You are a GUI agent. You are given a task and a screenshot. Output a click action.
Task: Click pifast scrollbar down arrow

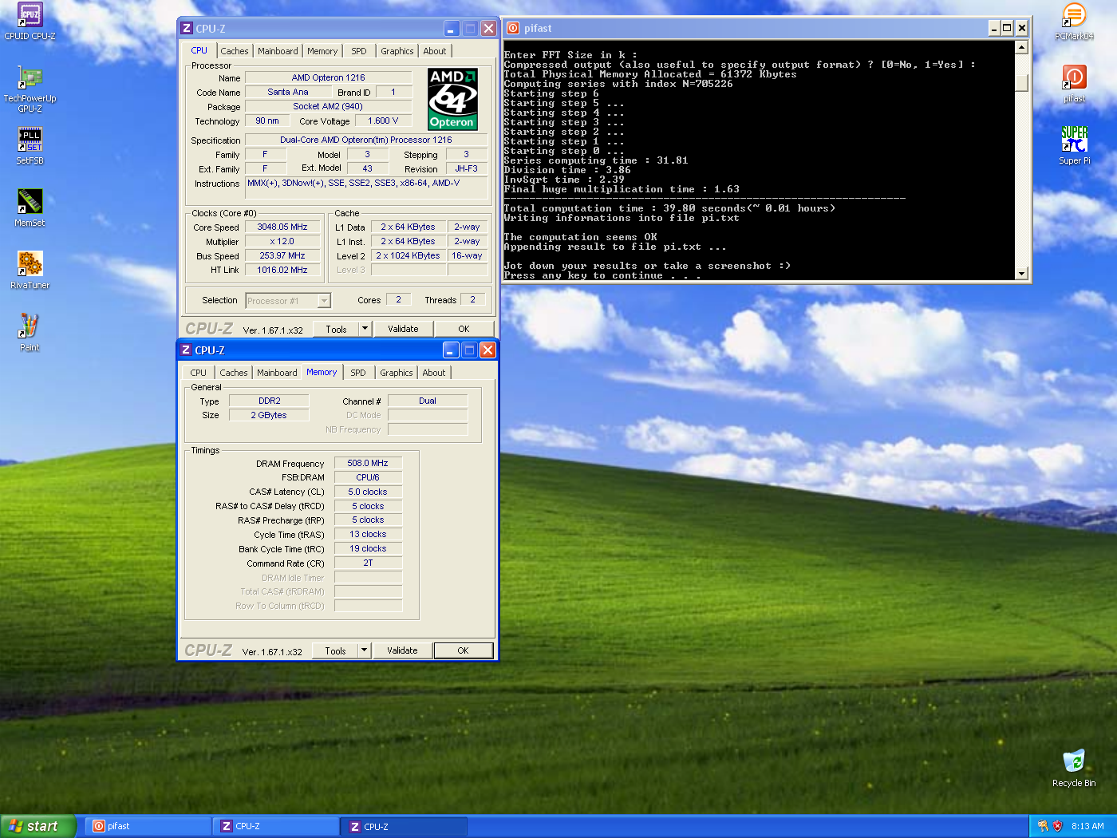coord(1021,274)
